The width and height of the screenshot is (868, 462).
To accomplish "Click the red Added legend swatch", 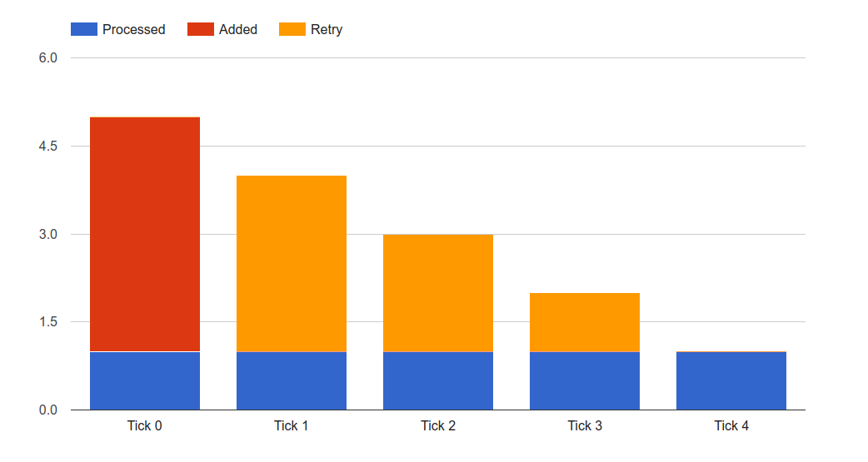I will tap(201, 29).
